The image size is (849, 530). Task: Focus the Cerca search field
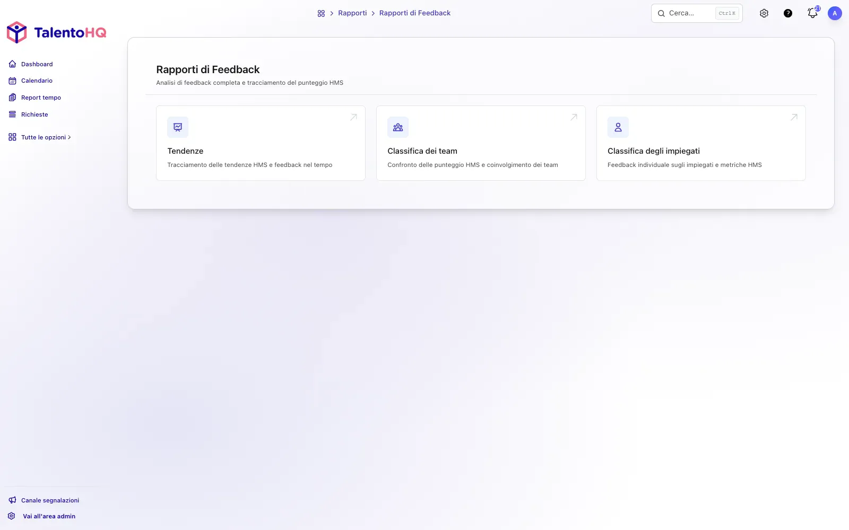click(x=697, y=13)
